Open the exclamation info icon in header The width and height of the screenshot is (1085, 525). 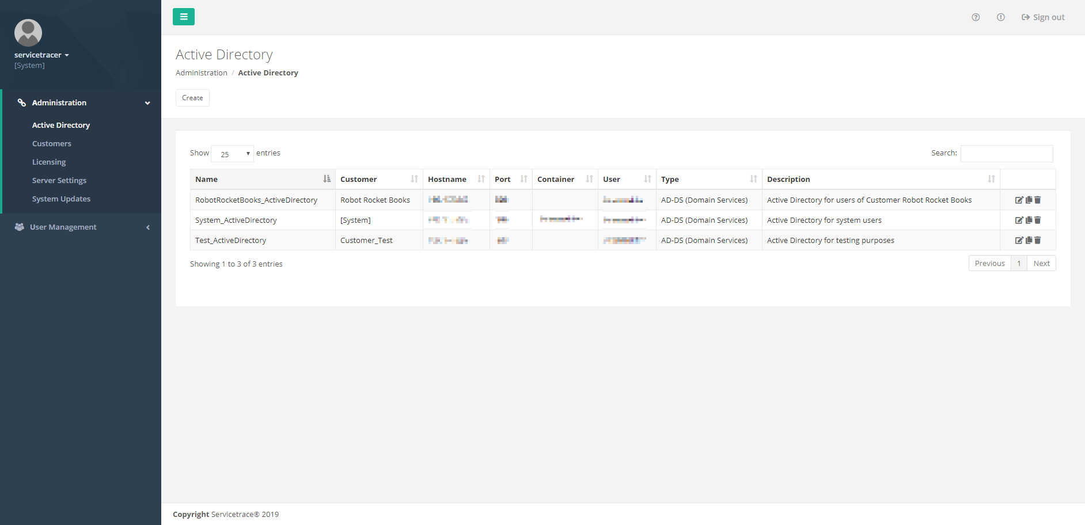pos(1001,17)
